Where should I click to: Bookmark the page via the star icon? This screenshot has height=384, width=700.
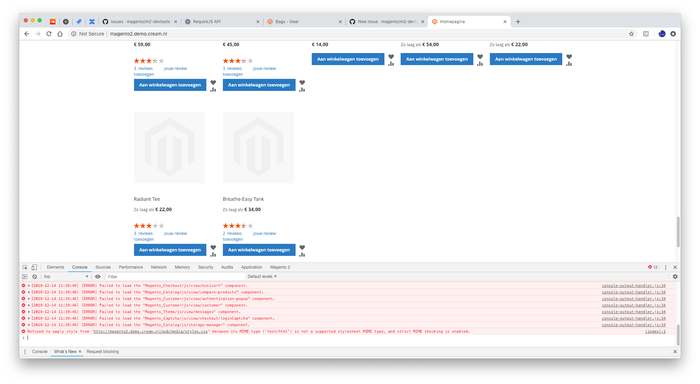(x=631, y=34)
